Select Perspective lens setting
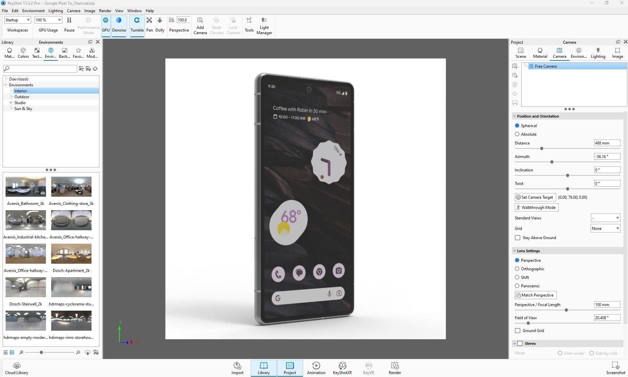The width and height of the screenshot is (628, 377). [517, 260]
